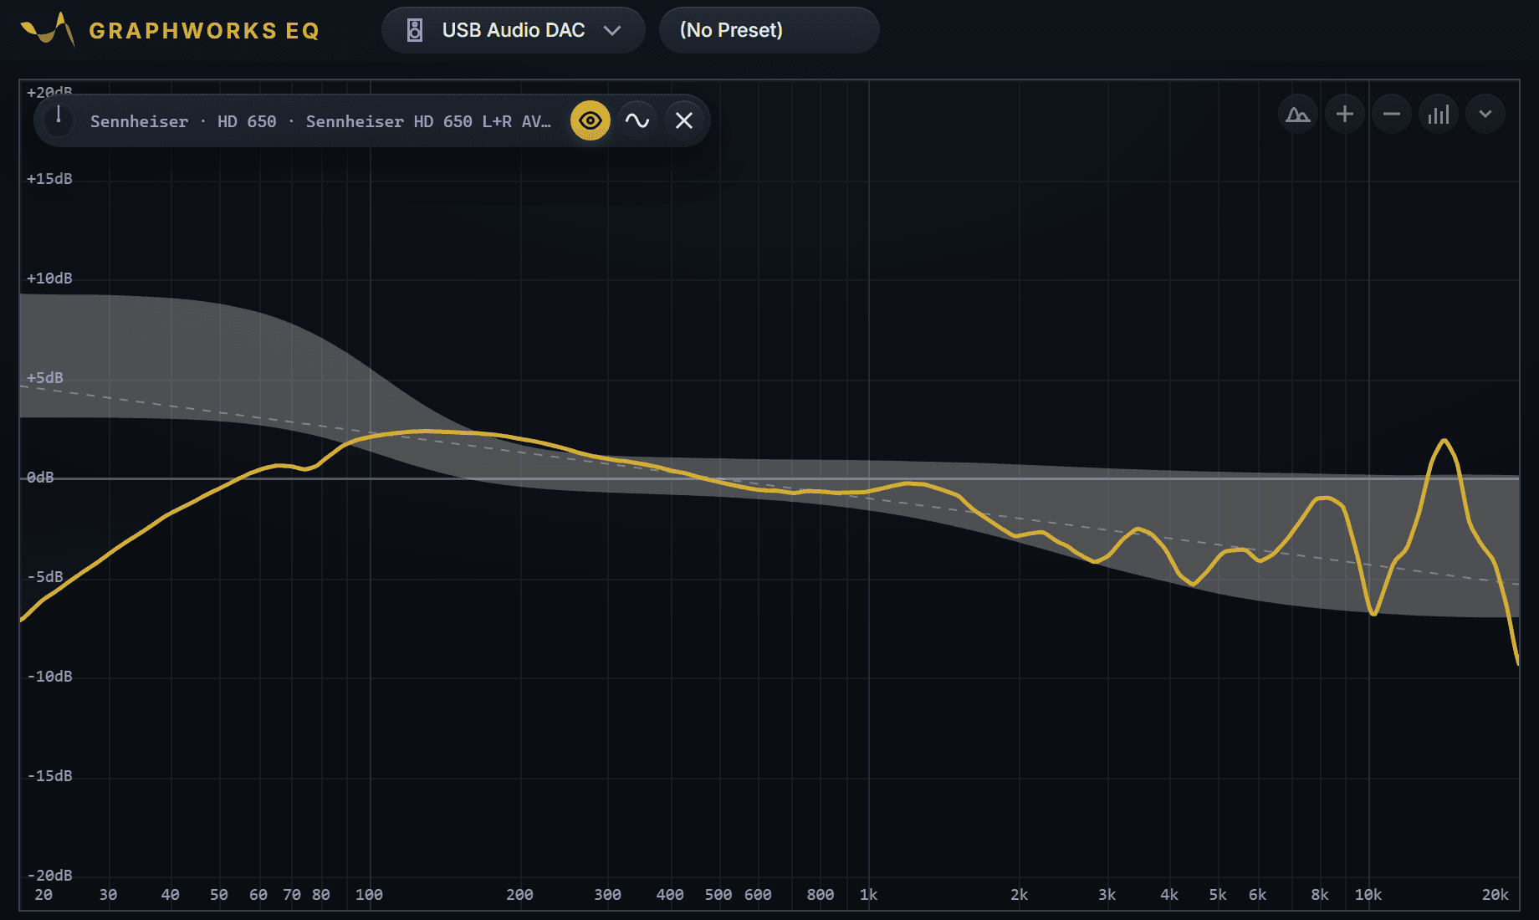Click the 0dB axis label

(40, 478)
